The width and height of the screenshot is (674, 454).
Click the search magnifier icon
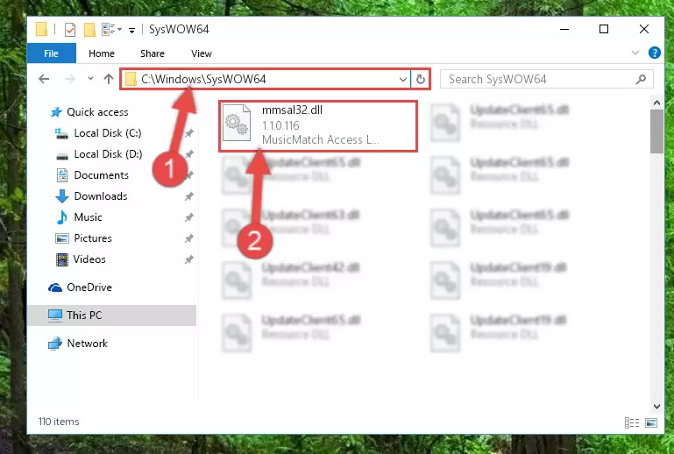pos(641,79)
